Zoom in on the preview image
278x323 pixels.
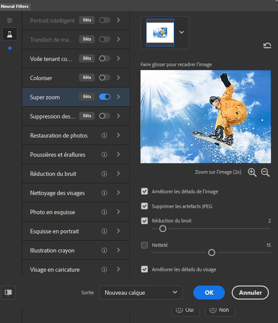click(x=252, y=172)
